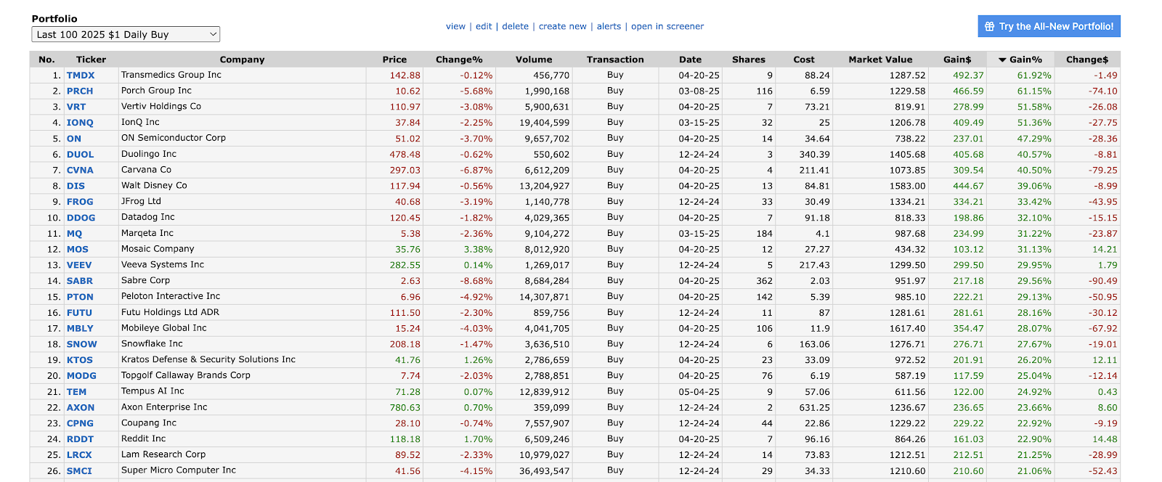The width and height of the screenshot is (1162, 482).
Task: Open DDOG ticker link
Action: click(x=81, y=218)
